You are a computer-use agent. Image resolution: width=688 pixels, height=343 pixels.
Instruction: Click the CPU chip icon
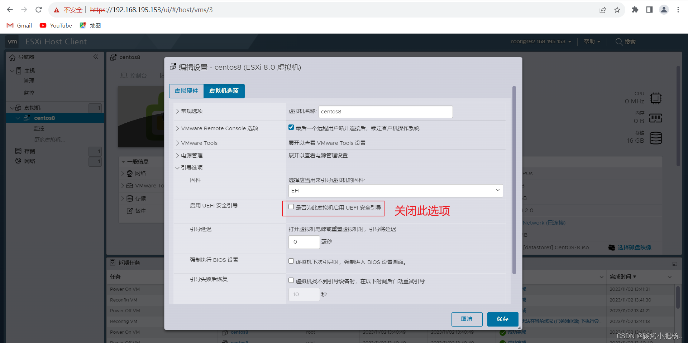click(655, 98)
